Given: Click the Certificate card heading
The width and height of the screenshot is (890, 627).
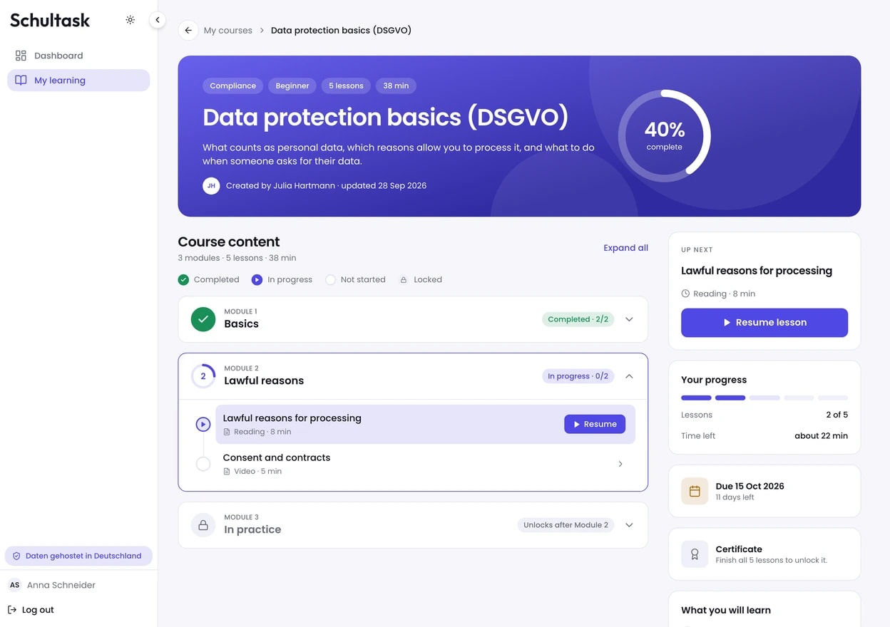Looking at the screenshot, I should (x=739, y=549).
